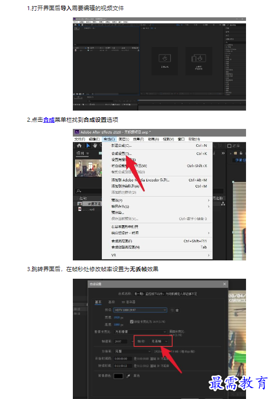Image resolution: width=272 pixels, height=399 pixels.
Task: Open the 项目 panel menu icon
Action: click(88, 153)
